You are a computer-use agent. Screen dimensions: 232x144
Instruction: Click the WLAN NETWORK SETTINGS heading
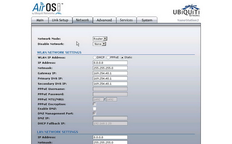[x=59, y=52]
